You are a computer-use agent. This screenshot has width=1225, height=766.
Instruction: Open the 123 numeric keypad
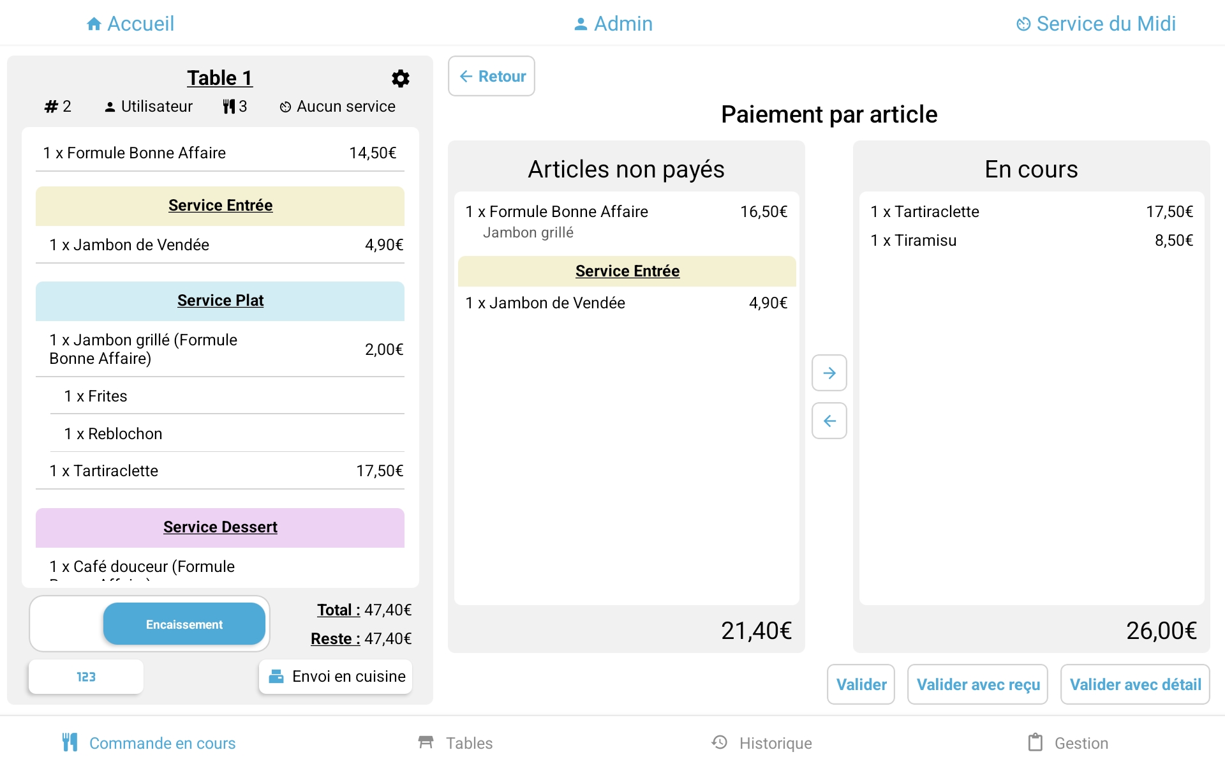85,677
